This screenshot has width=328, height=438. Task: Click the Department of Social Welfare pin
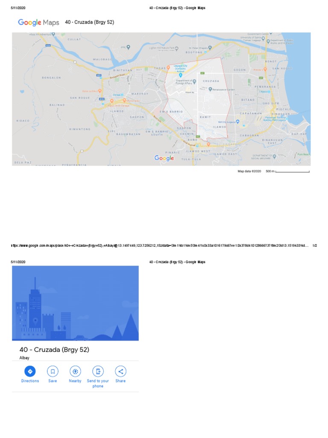275,157
